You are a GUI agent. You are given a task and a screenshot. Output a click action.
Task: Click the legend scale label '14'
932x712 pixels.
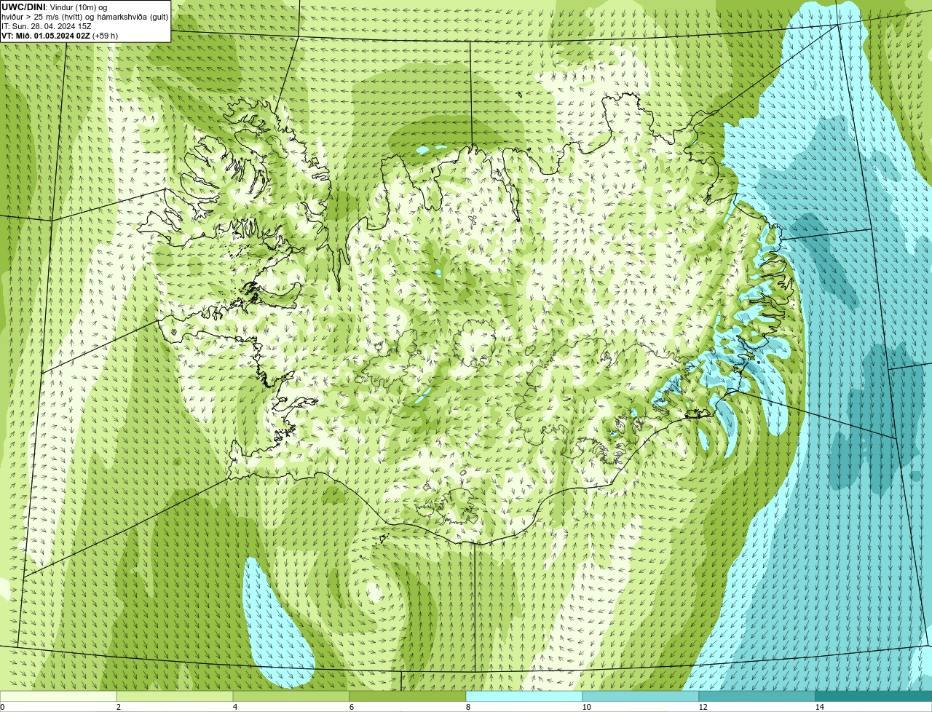(x=819, y=707)
